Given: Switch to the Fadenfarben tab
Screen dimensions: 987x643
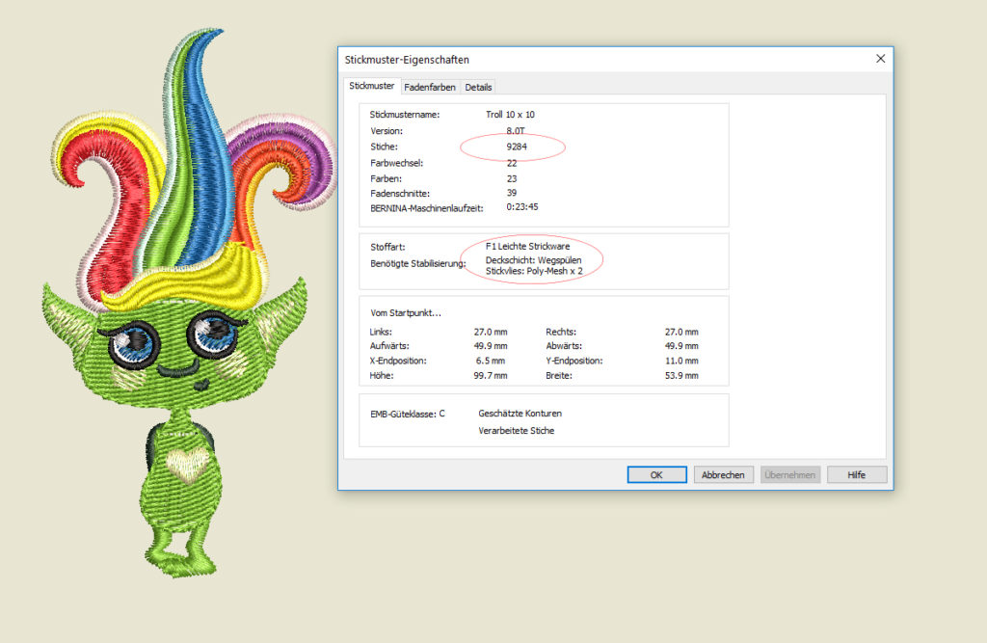Looking at the screenshot, I should pyautogui.click(x=430, y=87).
